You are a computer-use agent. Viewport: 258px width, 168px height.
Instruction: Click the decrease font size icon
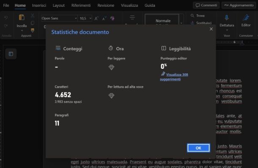(104, 18)
